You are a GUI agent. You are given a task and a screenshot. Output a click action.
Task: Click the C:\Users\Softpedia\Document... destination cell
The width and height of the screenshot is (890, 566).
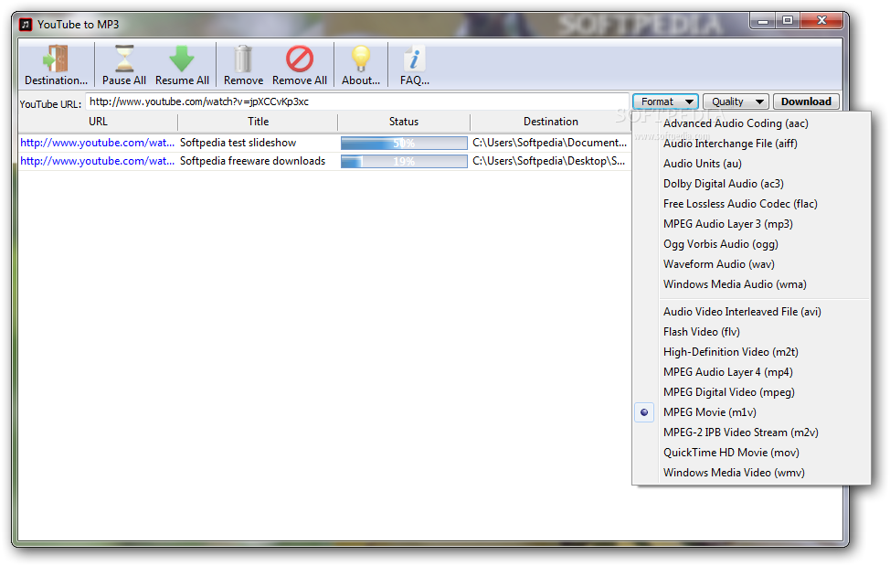(549, 143)
